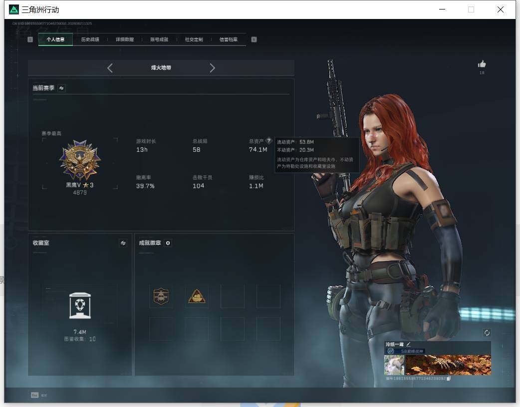Click the 总战局 58 value
The image size is (520, 407).
(196, 150)
